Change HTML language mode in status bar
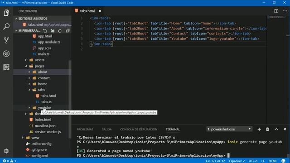 tap(273, 161)
